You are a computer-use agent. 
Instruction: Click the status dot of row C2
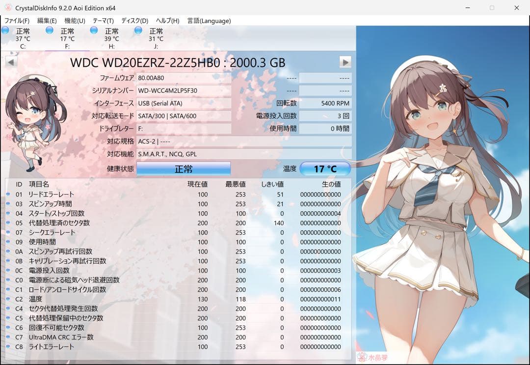click(x=8, y=299)
